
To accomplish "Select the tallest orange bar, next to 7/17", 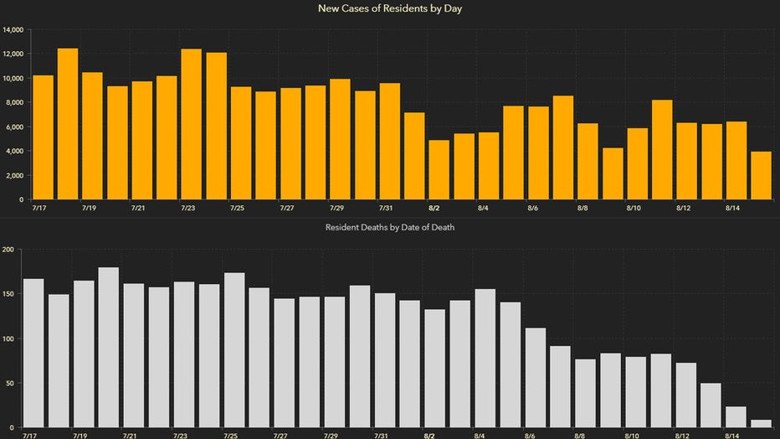I will coord(68,124).
